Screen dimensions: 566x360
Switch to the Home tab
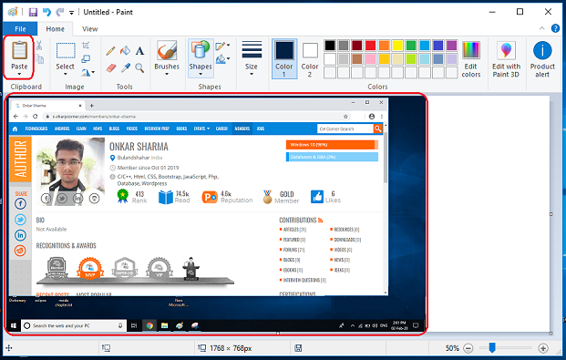coord(55,29)
